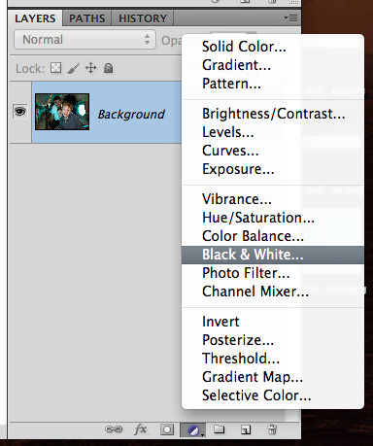The image size is (373, 446).
Task: Open the layer style fx menu
Action: [141, 429]
